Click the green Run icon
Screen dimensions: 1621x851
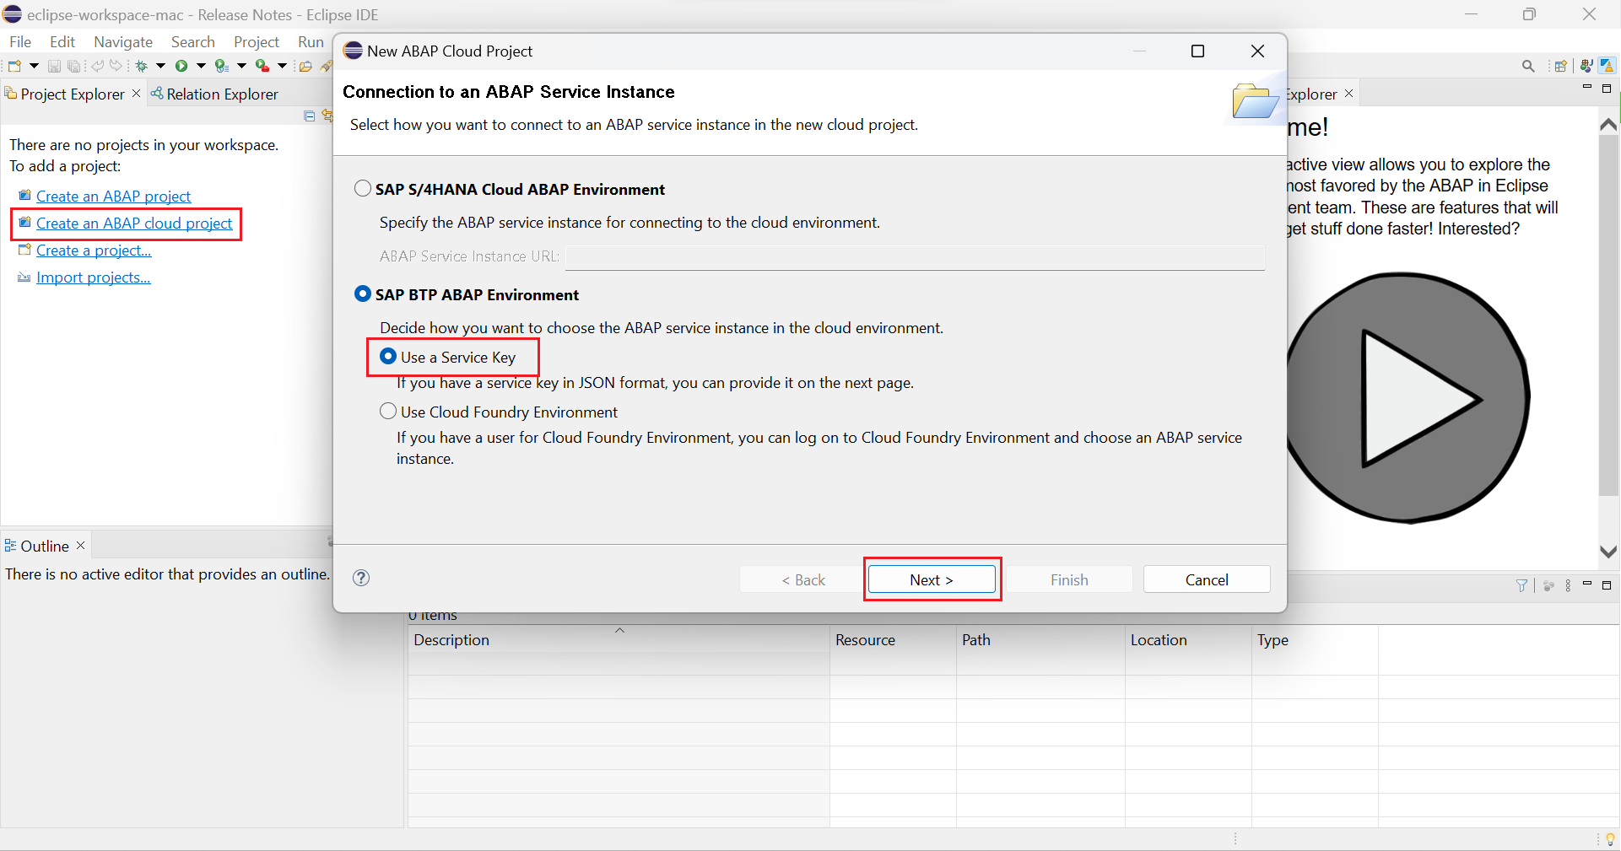click(181, 66)
